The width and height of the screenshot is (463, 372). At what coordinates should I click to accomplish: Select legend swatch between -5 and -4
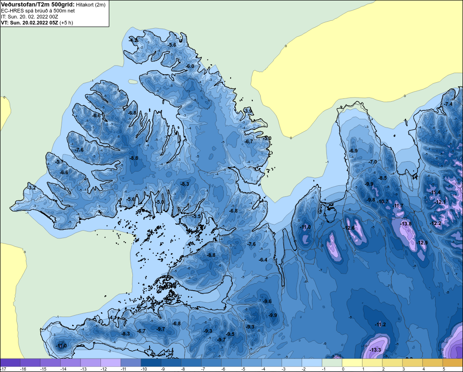tap(251, 363)
